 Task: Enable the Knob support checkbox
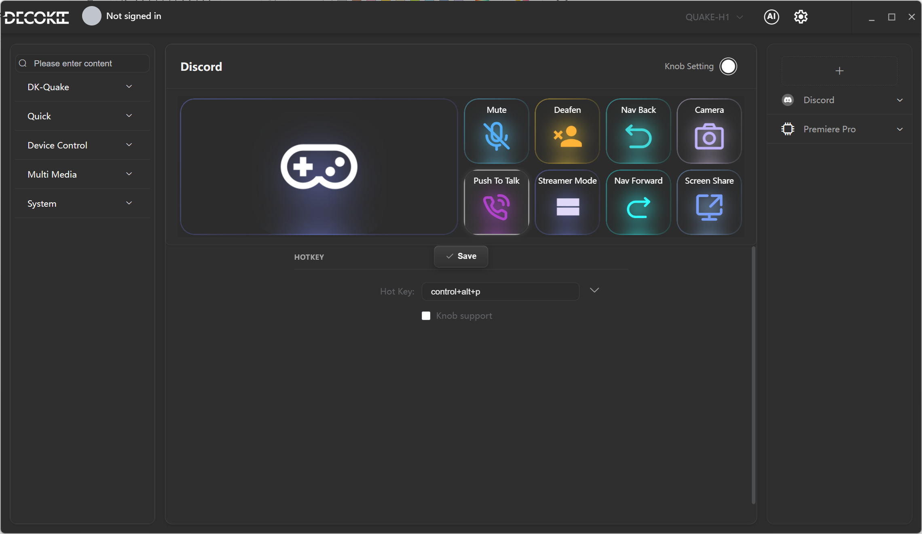[426, 316]
